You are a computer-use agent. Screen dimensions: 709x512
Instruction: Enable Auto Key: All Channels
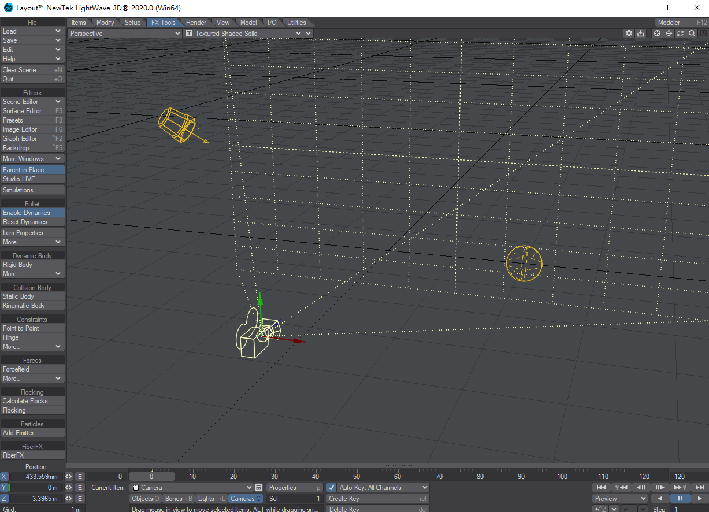coord(332,487)
